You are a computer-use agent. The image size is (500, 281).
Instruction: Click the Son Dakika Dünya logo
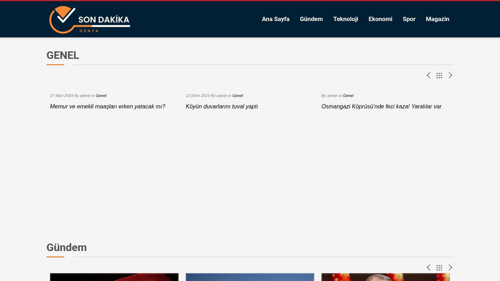[90, 20]
